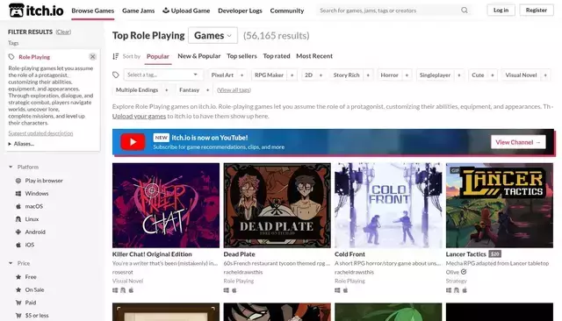Click Clear filter results link
Image resolution: width=562 pixels, height=321 pixels.
63,32
